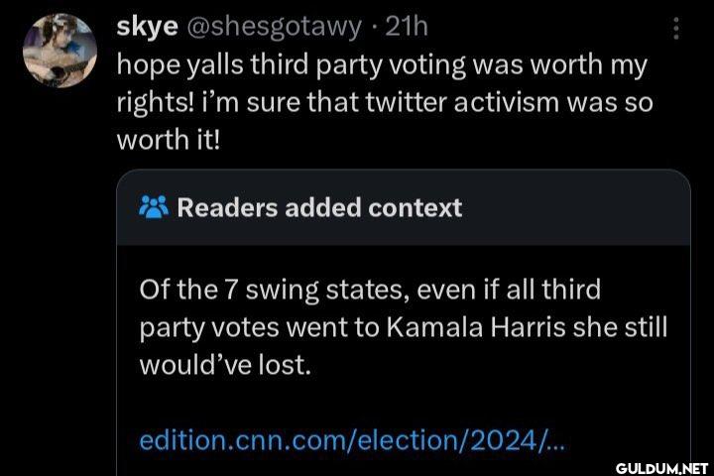Open the tweet by clicking its text
The width and height of the screenshot is (714, 476).
tap(385, 101)
